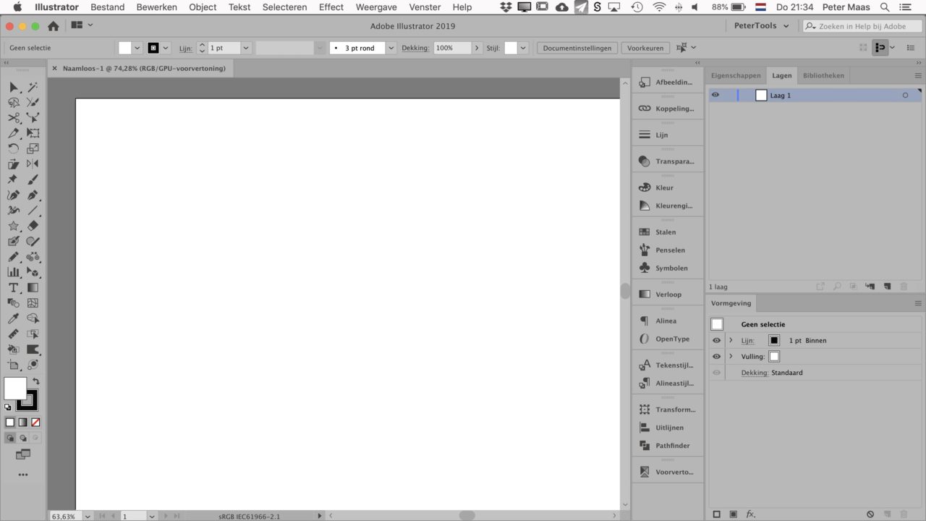Select the Pencil tool
926x521 pixels.
14,257
